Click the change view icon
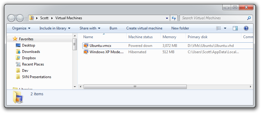 coord(219,28)
